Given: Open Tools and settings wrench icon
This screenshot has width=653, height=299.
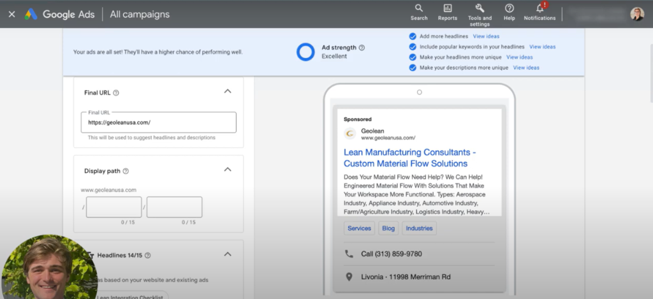Looking at the screenshot, I should (x=480, y=8).
